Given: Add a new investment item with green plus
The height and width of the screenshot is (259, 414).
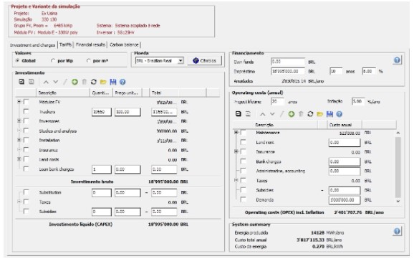Looking at the screenshot, I should click(74, 82).
